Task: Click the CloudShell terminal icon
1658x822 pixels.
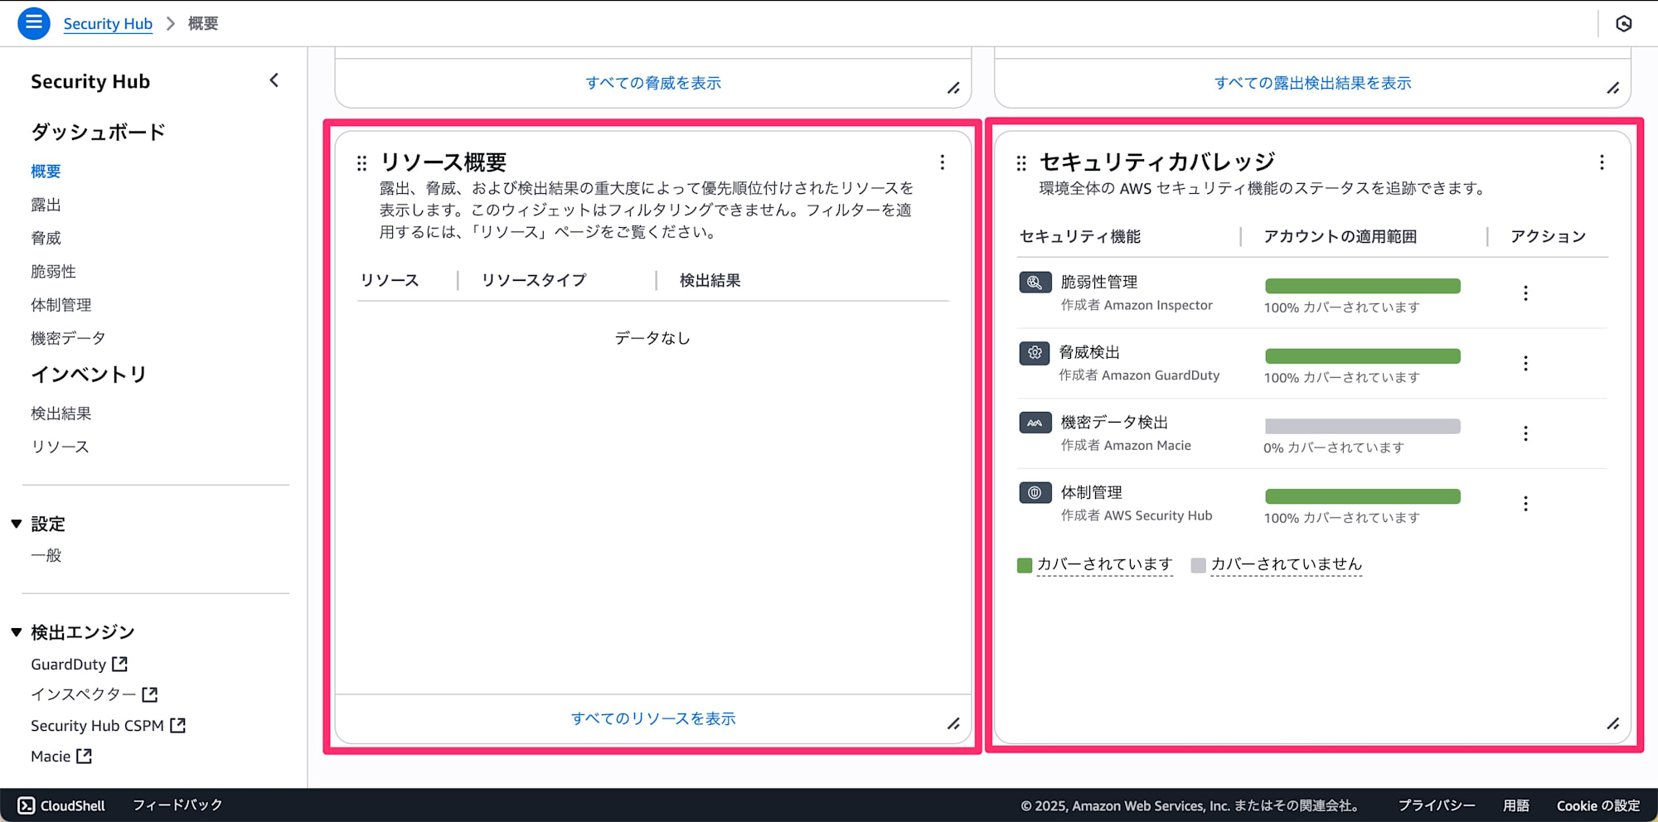Action: (x=27, y=805)
